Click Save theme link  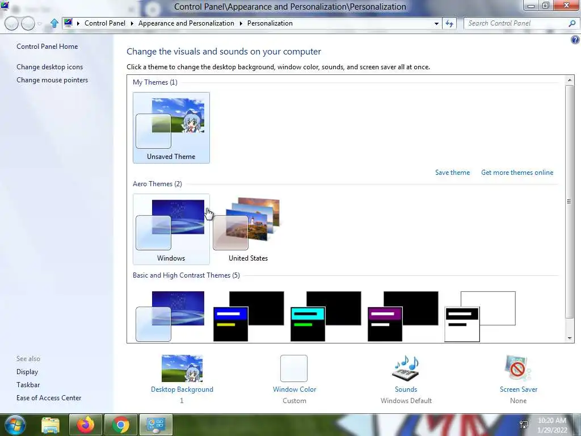[x=452, y=173]
